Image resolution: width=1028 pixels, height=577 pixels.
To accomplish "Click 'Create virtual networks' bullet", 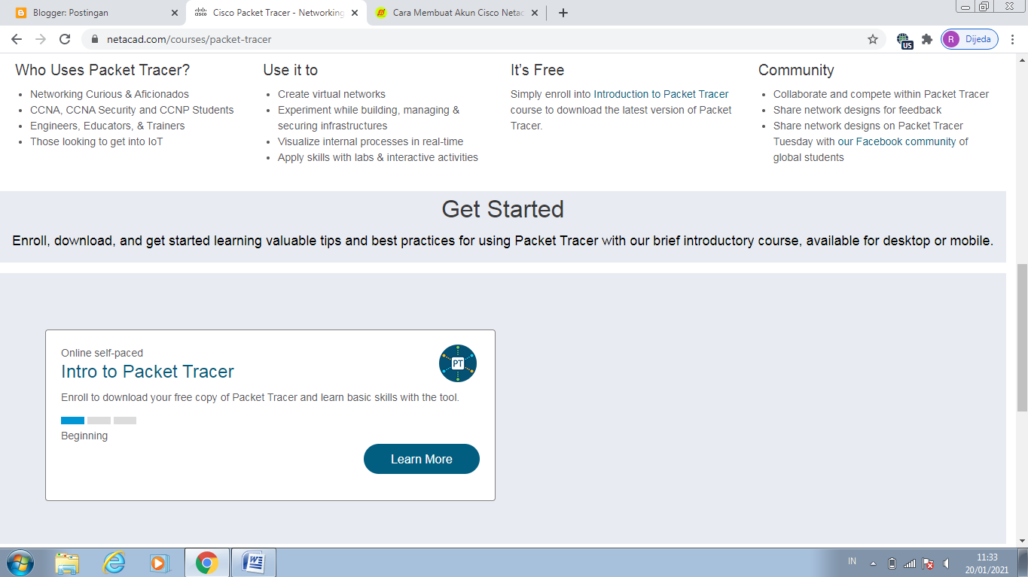I will click(331, 94).
